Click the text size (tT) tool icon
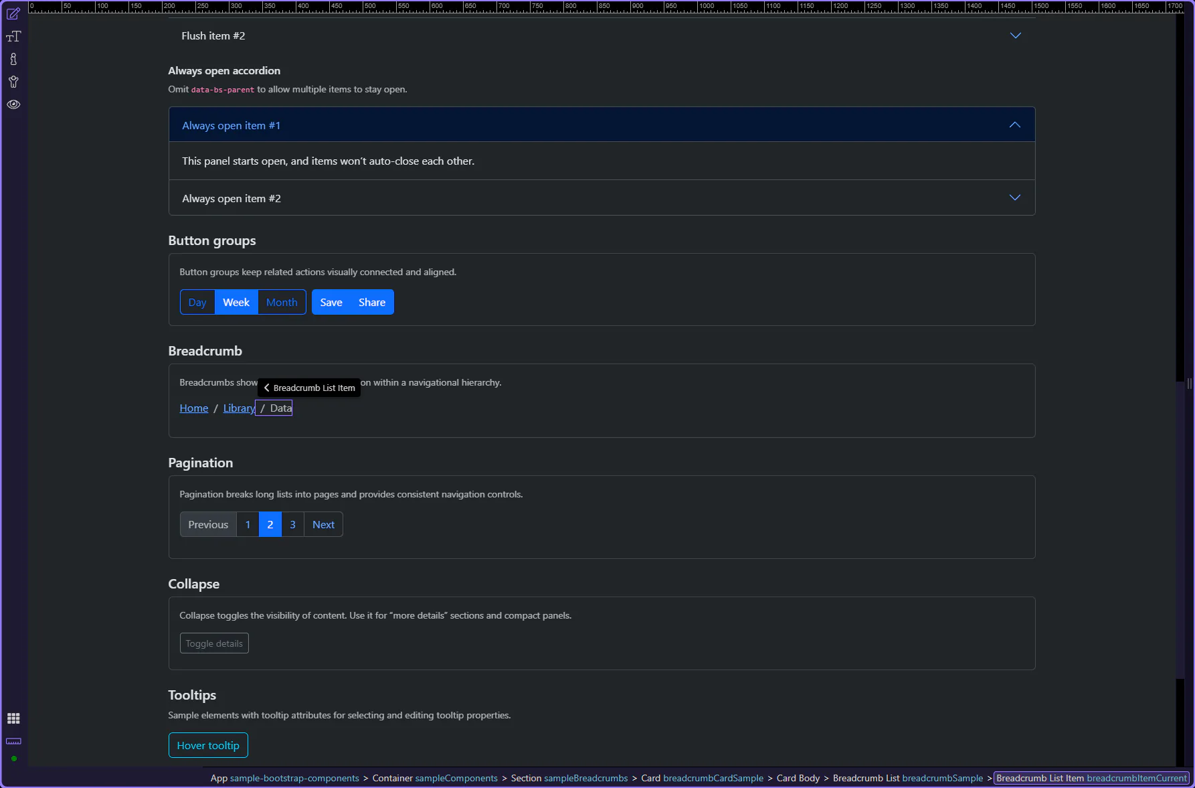Image resolution: width=1195 pixels, height=788 pixels. pyautogui.click(x=13, y=37)
